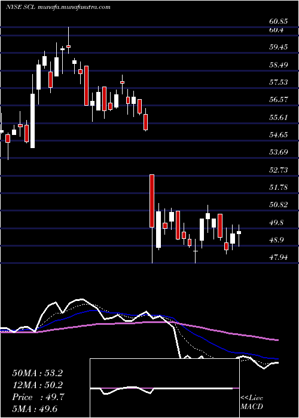Click the 56.57 price axis label
299x418 pixels.
point(279,100)
